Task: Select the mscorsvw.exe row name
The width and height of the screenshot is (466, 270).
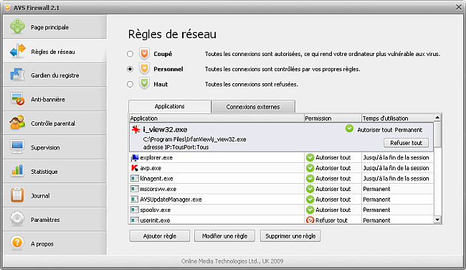Action: tap(158, 189)
